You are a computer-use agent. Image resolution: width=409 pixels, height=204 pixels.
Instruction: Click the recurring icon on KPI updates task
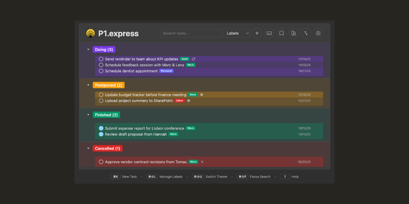click(194, 59)
